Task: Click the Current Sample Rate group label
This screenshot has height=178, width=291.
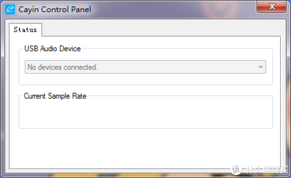Action: (x=55, y=96)
